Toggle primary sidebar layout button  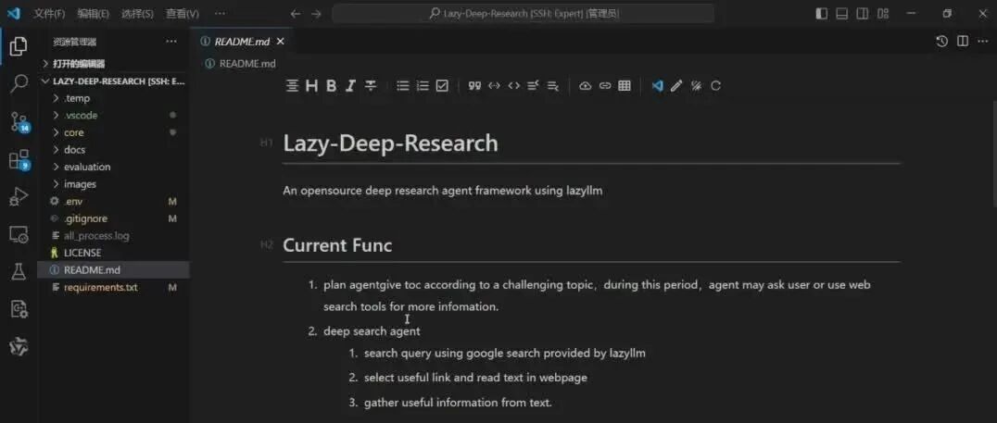[822, 13]
